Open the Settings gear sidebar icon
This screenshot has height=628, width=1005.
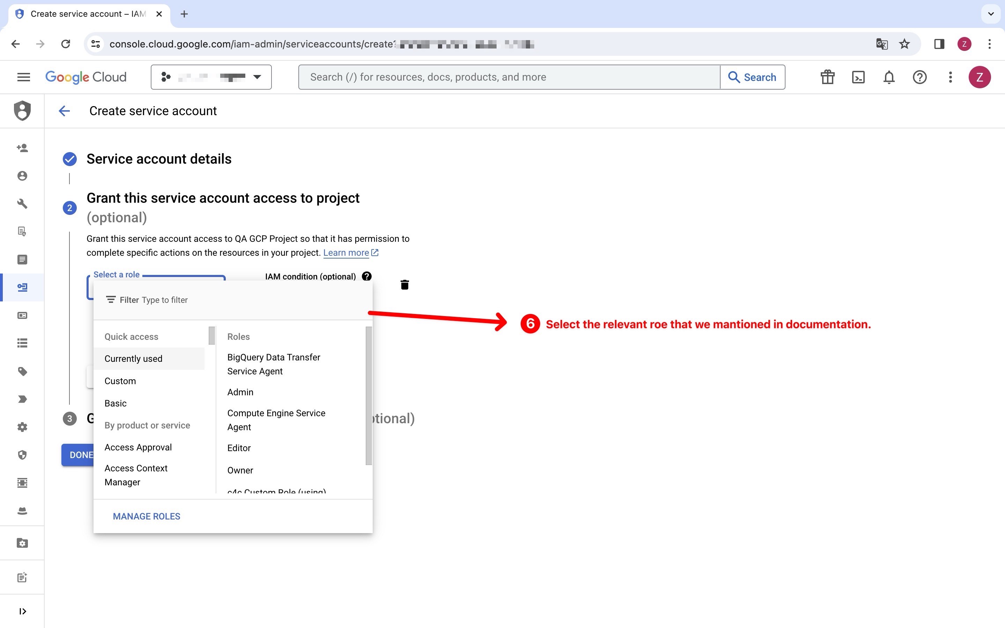[x=22, y=427]
